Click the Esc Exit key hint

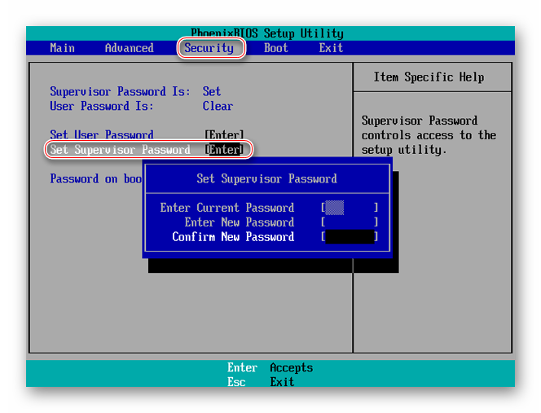click(261, 382)
